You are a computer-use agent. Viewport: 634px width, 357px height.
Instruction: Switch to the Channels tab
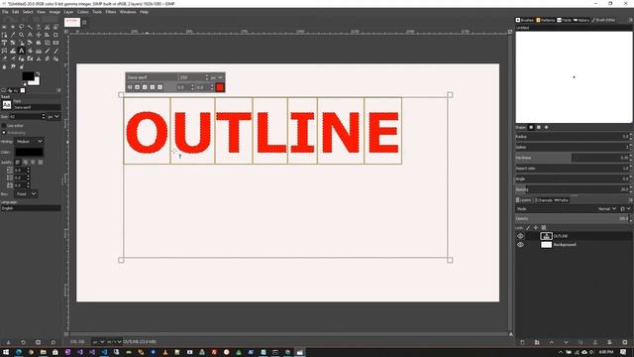544,200
